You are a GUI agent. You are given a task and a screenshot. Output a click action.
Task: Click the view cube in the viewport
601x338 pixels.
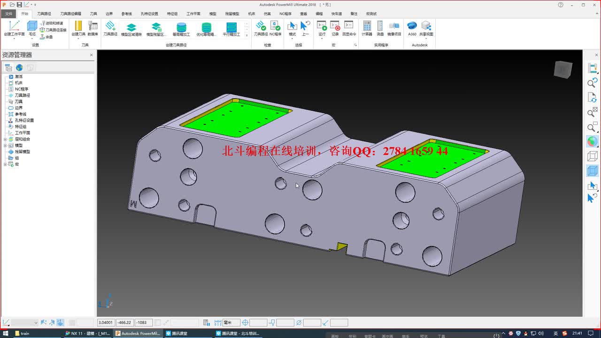563,70
